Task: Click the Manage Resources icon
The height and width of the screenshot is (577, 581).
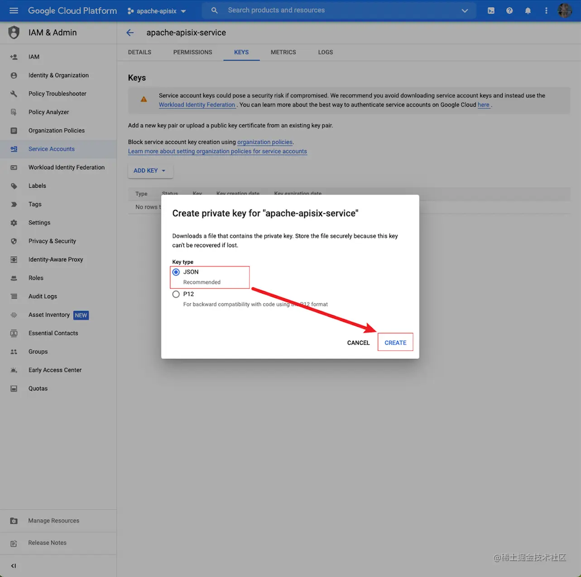Action: pyautogui.click(x=14, y=521)
